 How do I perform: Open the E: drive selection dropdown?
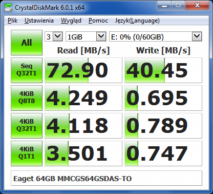click(x=156, y=36)
